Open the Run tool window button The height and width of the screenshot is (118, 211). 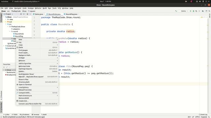tap(7, 114)
